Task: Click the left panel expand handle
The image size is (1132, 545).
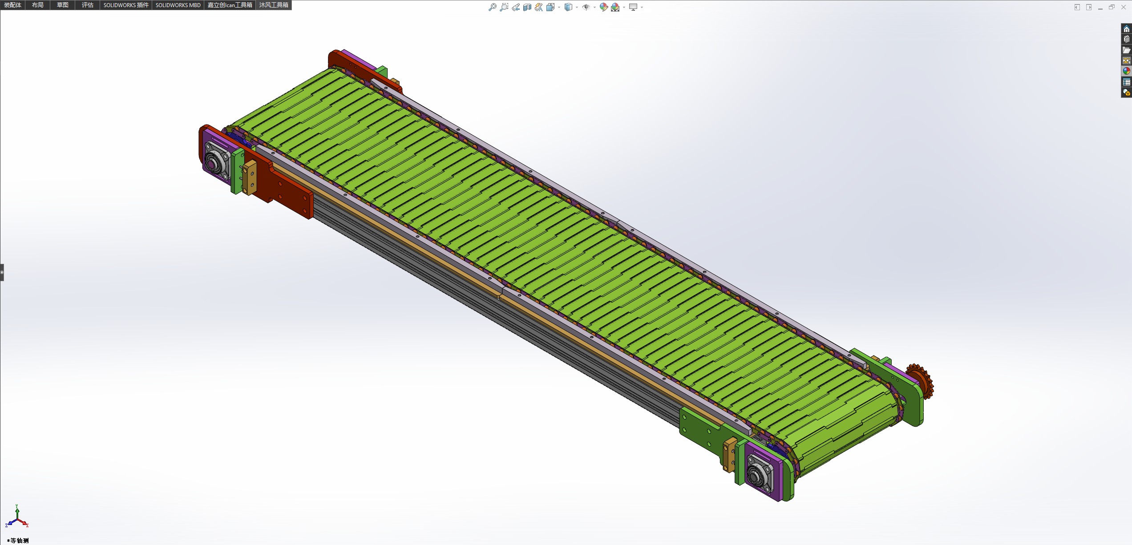Action: (x=2, y=272)
